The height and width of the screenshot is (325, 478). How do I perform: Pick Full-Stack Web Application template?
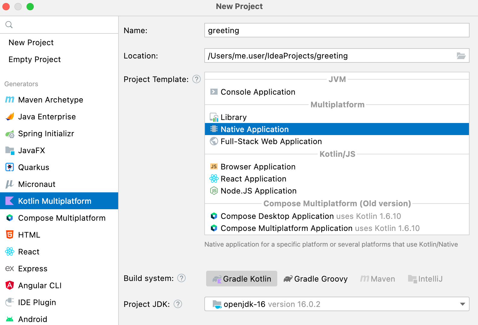point(337,141)
